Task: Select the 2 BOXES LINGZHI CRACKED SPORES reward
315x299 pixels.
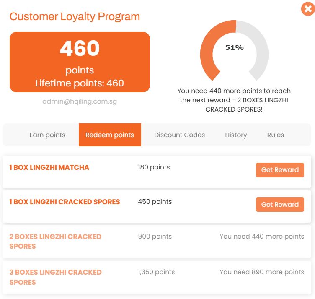Action: click(x=55, y=241)
